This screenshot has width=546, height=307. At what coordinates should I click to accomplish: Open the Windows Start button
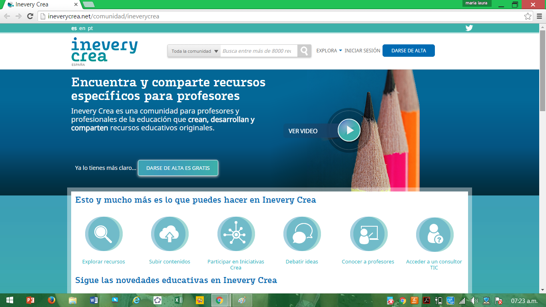click(x=10, y=300)
